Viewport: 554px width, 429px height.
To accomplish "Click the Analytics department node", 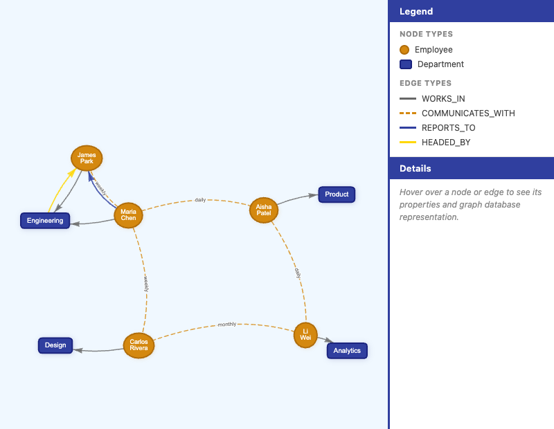I will 347,351.
